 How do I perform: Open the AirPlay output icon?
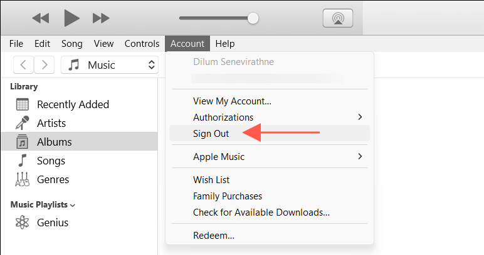coord(338,18)
